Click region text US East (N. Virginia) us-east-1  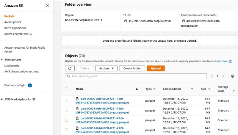coord(84,20)
